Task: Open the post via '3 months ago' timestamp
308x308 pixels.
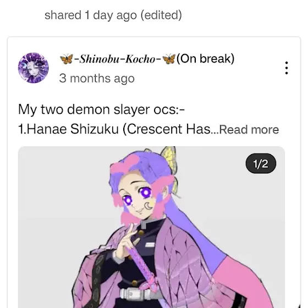Action: click(97, 78)
